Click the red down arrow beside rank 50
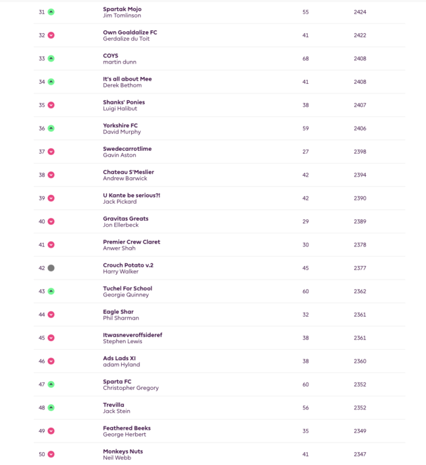 pyautogui.click(x=51, y=454)
